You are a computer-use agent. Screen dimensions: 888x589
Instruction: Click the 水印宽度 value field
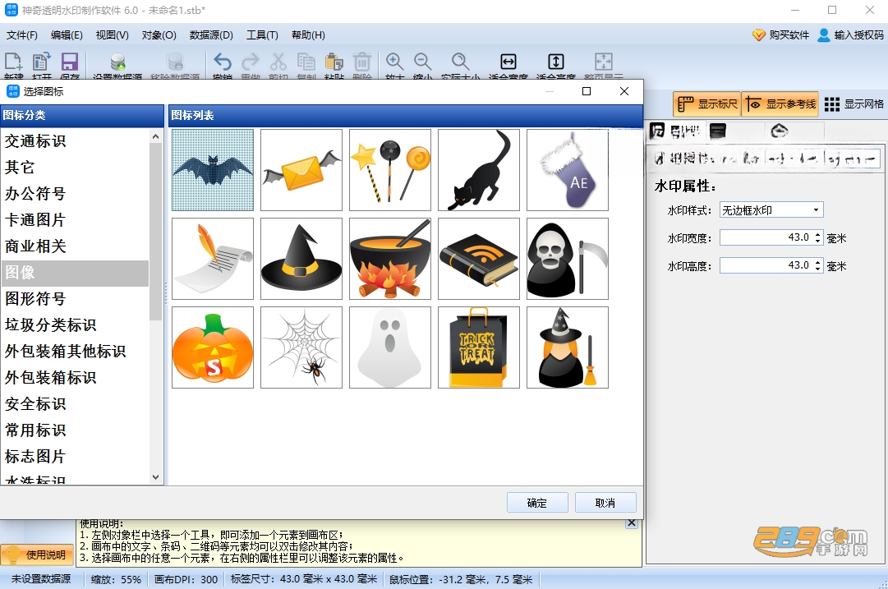click(x=766, y=237)
